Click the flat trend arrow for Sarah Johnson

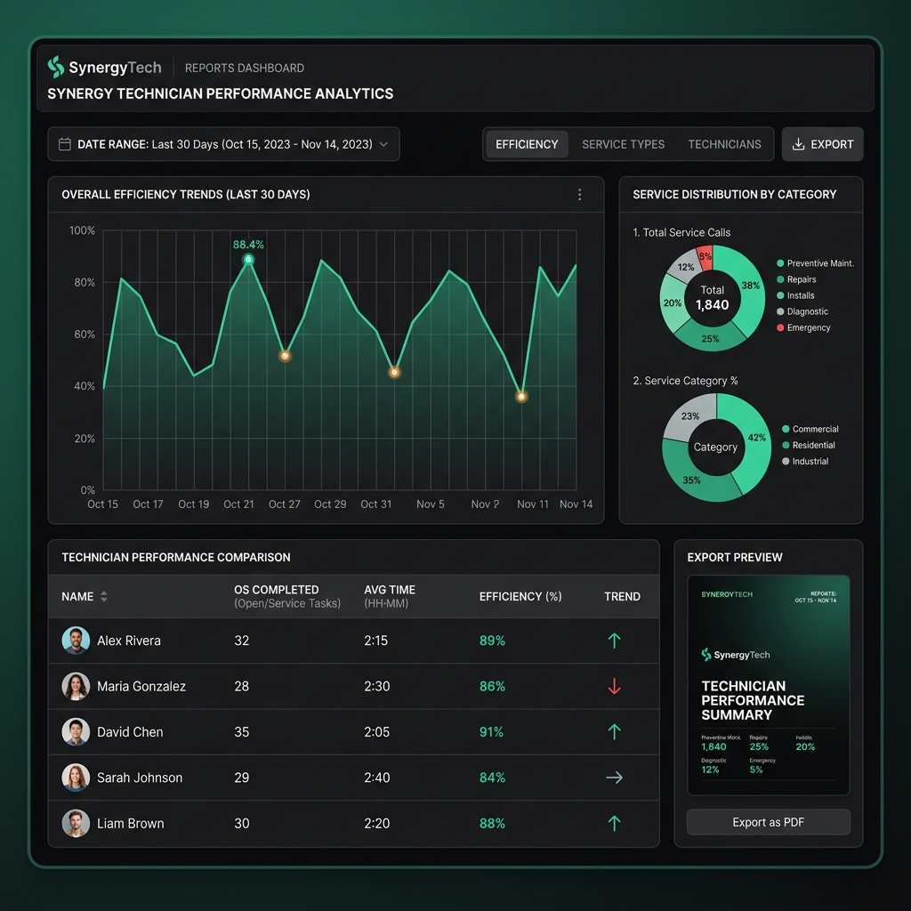(x=614, y=778)
